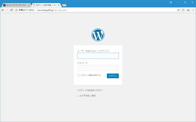Switch to the さくらインターネット tab
This screenshot has height=122, width=196.
[x=17, y=5]
